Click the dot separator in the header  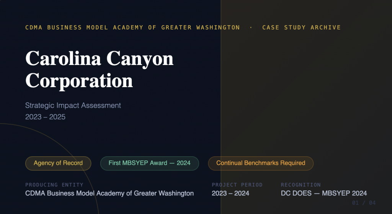click(251, 28)
